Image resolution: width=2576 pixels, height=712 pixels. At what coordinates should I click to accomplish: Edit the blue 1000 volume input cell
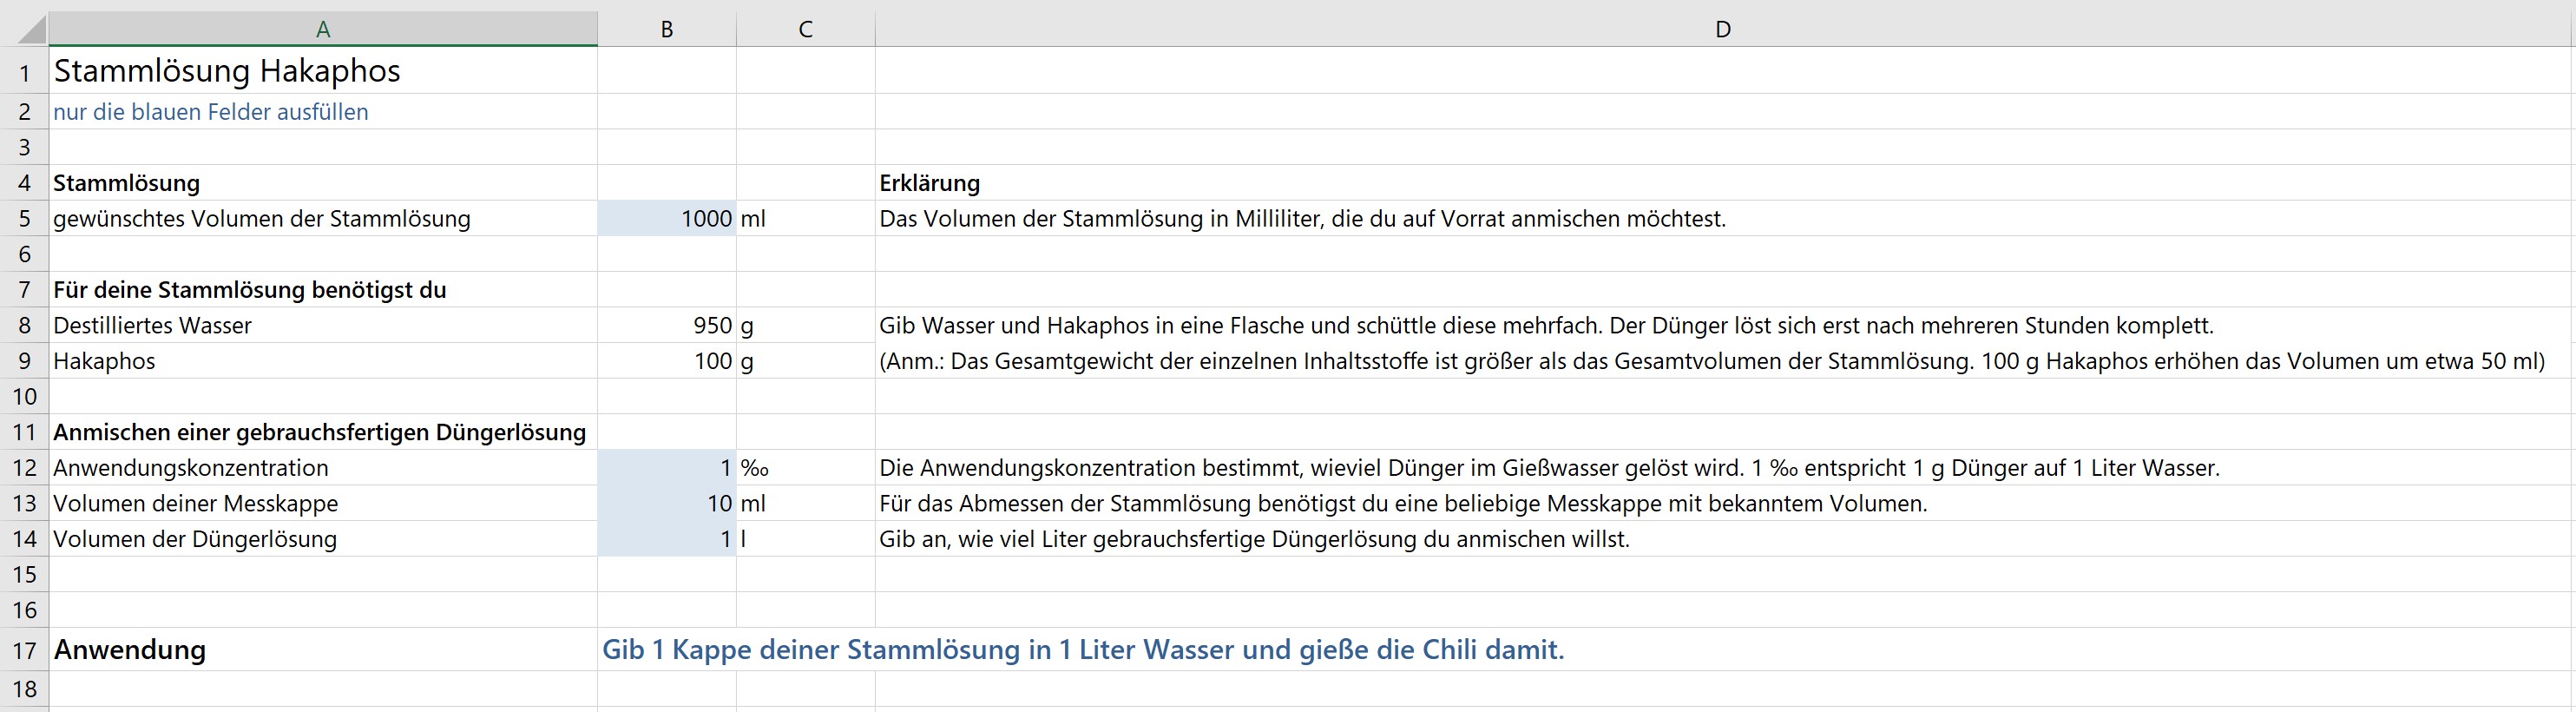click(667, 218)
